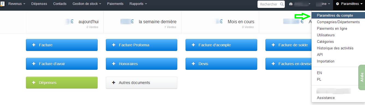Select Utilisateurs in dropdown
Image resolution: width=365 pixels, height=105 pixels.
[338, 35]
